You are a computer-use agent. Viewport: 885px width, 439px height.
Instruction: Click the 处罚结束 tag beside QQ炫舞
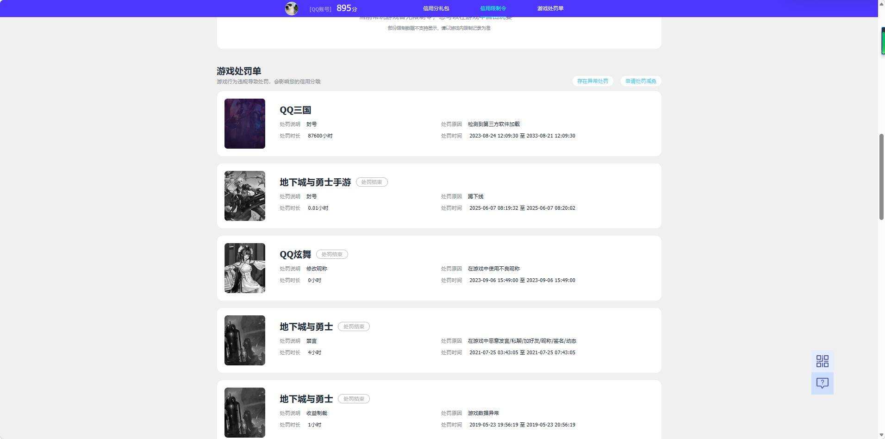pyautogui.click(x=332, y=254)
